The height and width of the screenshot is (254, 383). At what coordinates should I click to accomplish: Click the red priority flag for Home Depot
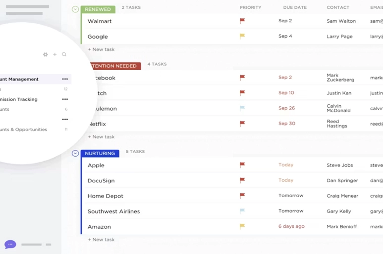point(242,196)
